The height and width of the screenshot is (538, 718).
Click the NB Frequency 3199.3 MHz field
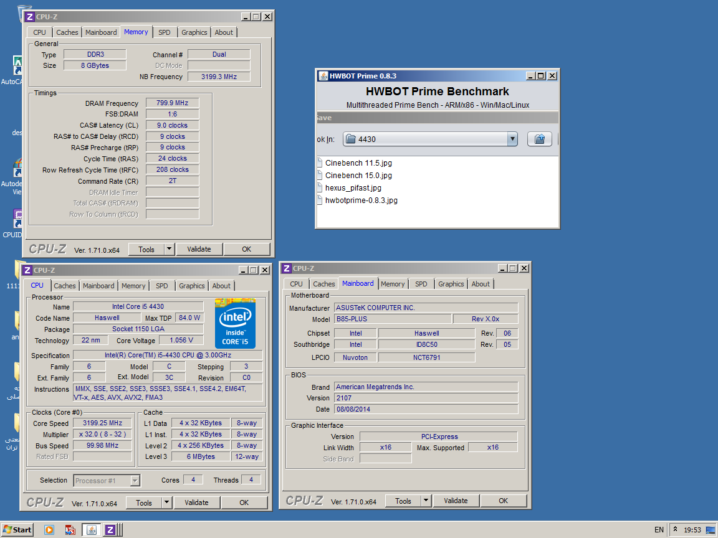[219, 77]
